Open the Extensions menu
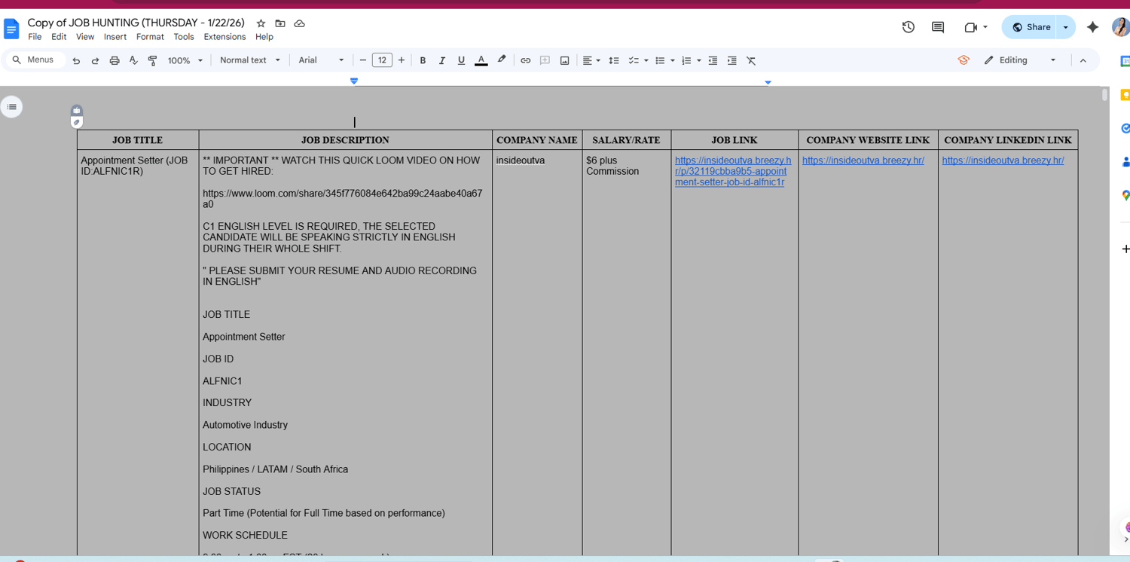 [x=224, y=37]
